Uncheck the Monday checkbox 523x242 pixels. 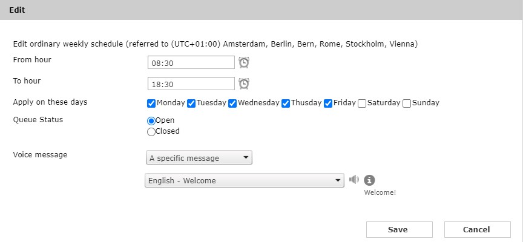tap(151, 103)
